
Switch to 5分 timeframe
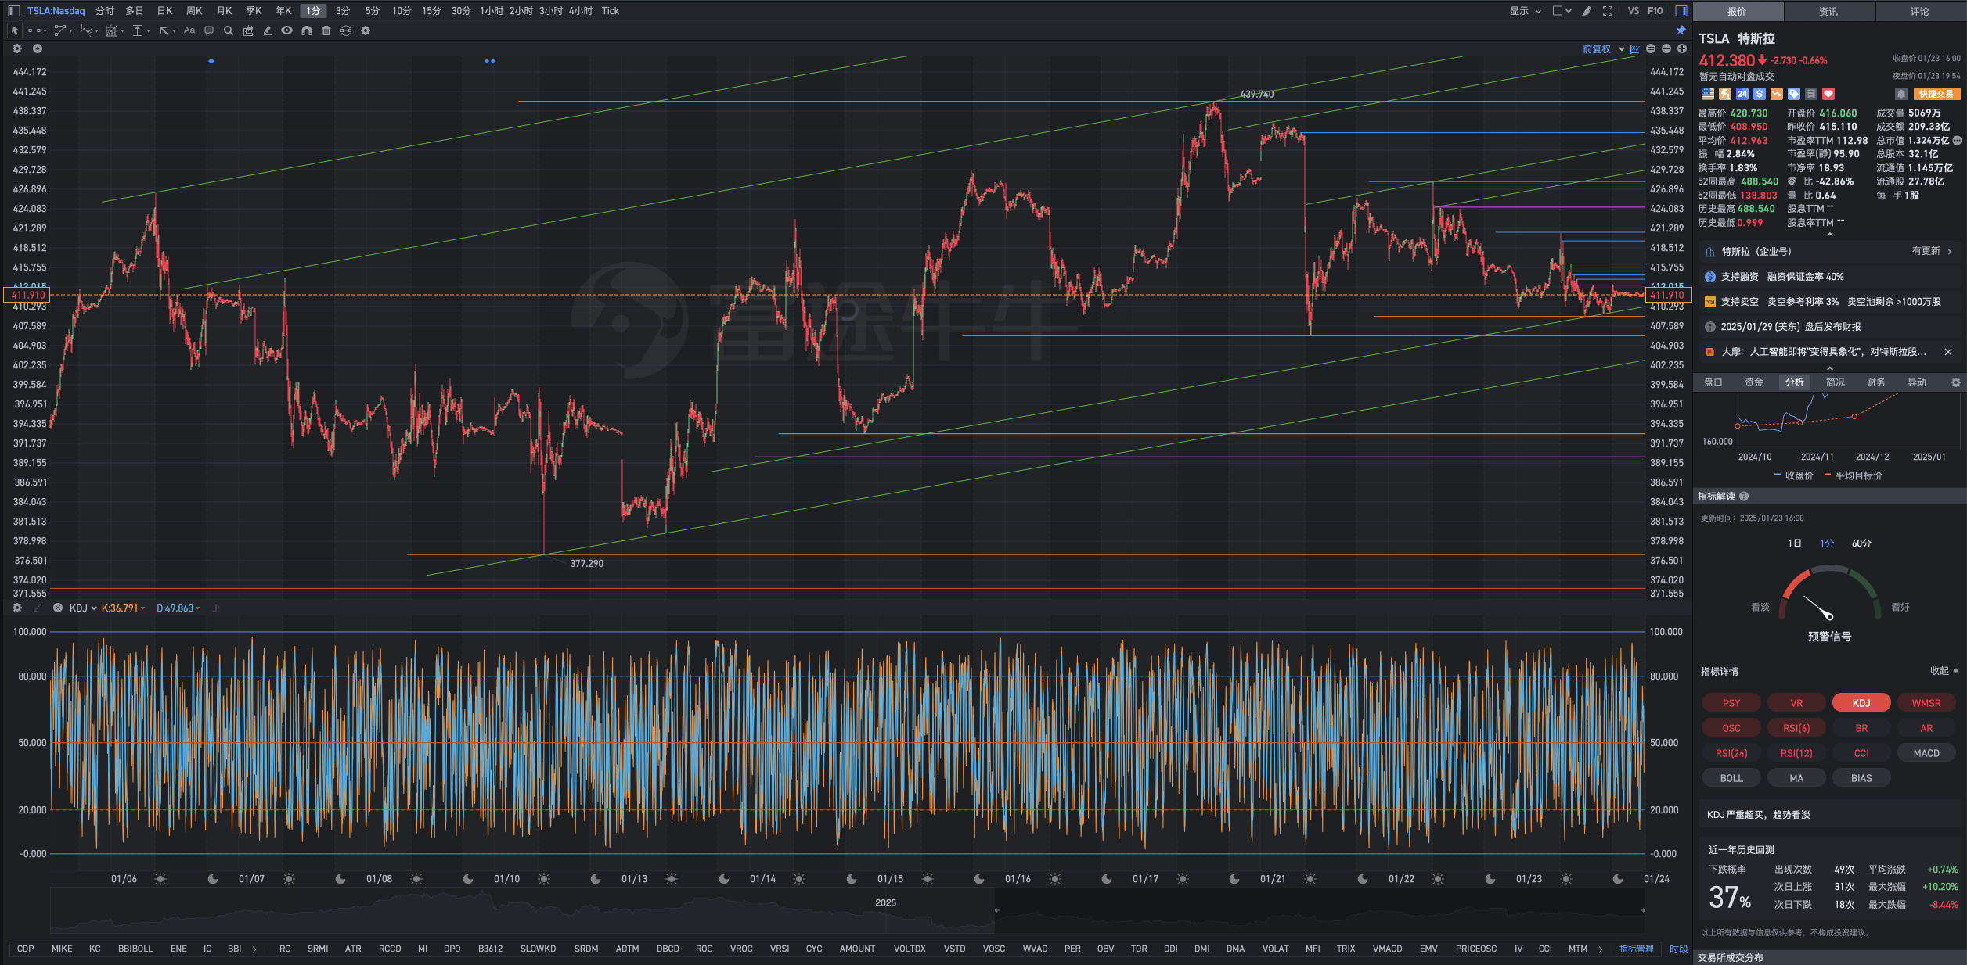click(x=373, y=11)
